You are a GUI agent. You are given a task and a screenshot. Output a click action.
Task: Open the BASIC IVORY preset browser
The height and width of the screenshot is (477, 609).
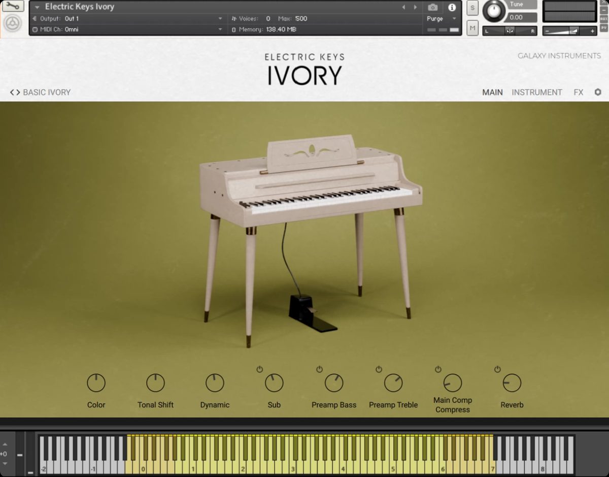[x=47, y=92]
